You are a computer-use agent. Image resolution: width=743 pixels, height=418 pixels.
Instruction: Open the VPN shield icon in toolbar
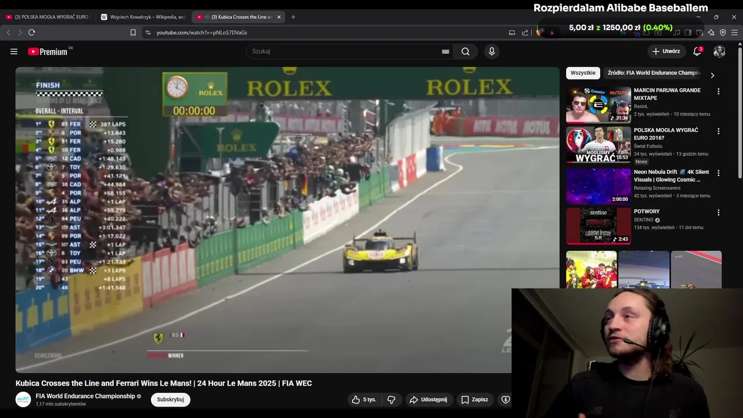723,33
